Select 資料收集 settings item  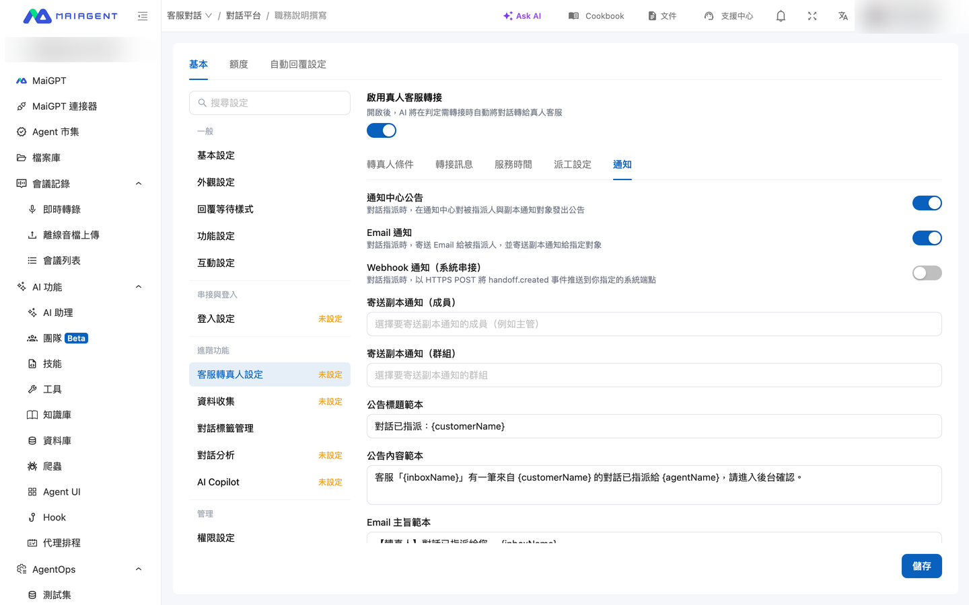(270, 401)
